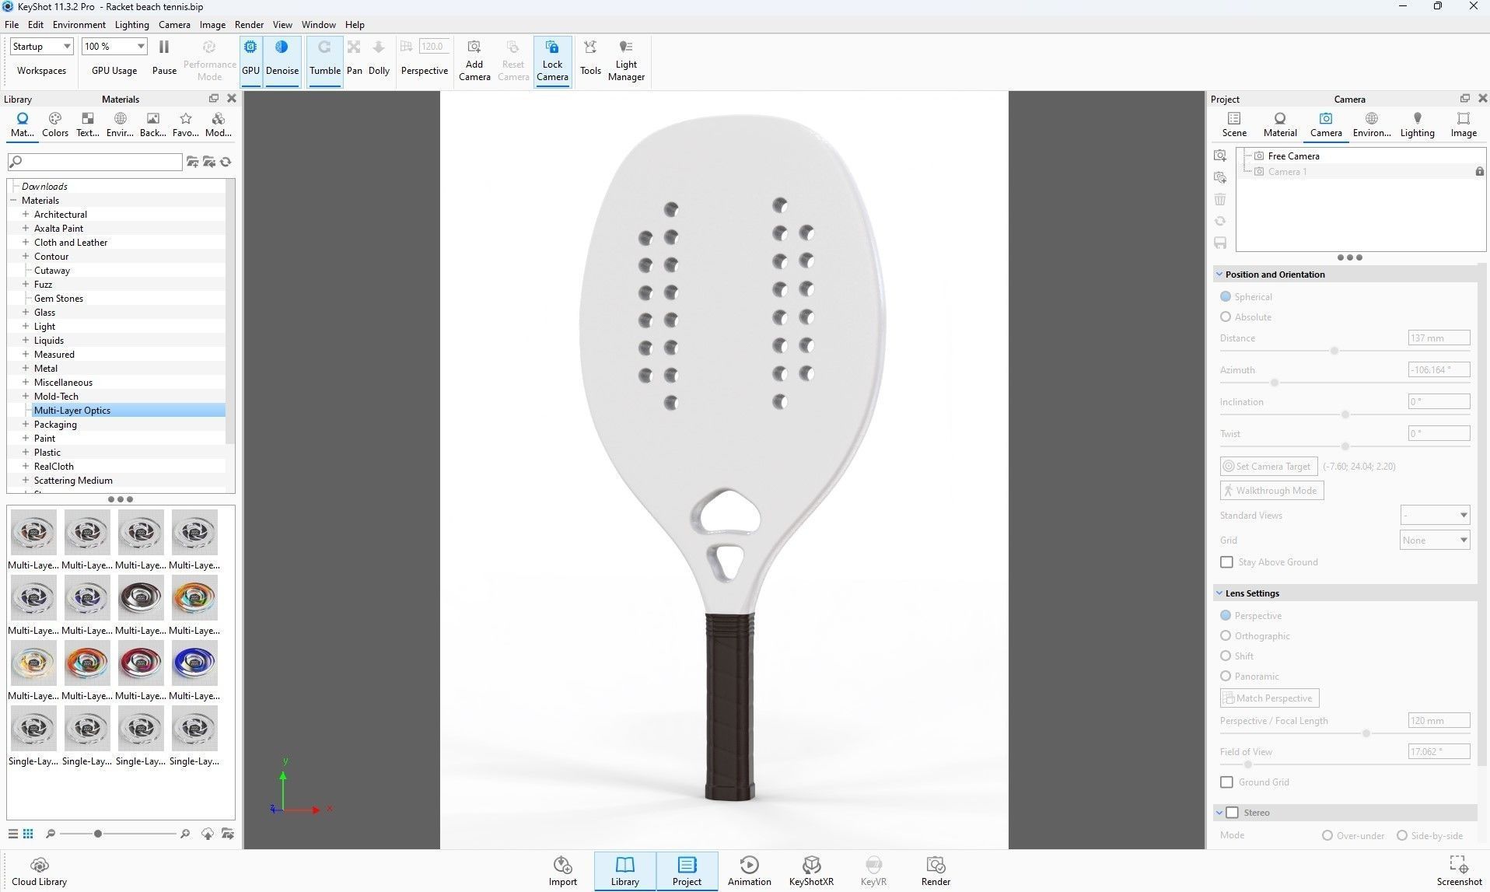The image size is (1490, 892).
Task: Expand the Plastic materials folder
Action: click(x=26, y=452)
